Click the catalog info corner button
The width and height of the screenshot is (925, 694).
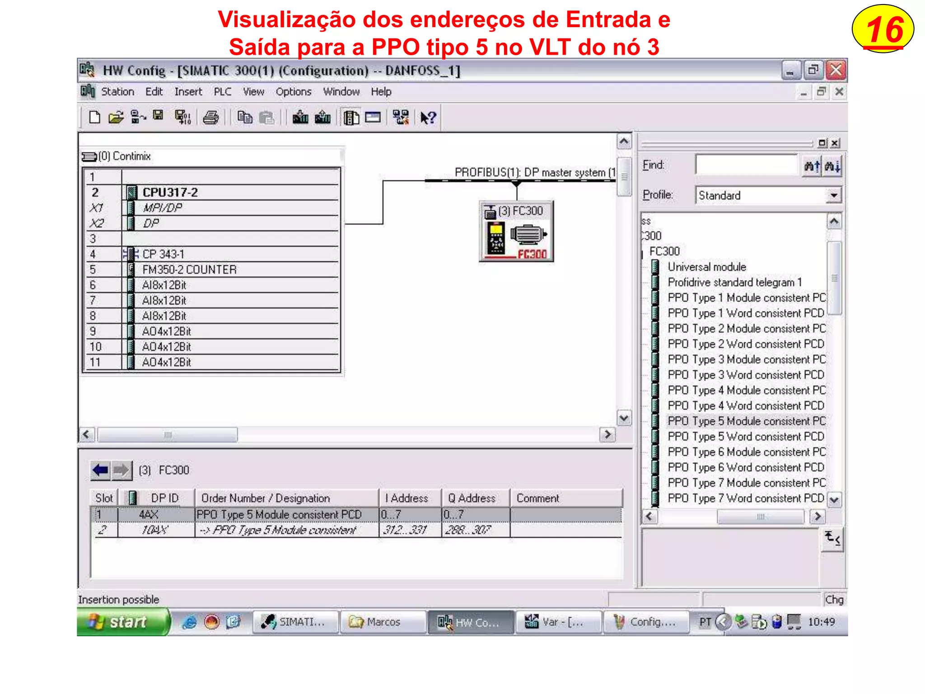coord(832,539)
